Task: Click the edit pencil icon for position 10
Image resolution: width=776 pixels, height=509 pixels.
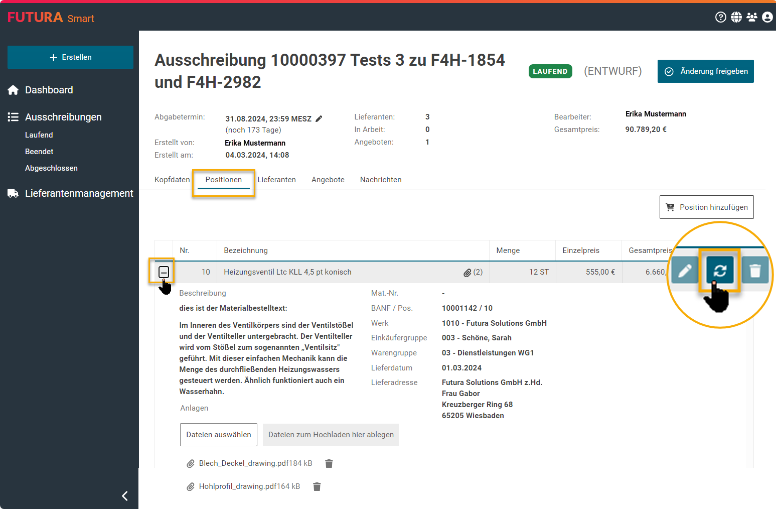Action: click(x=685, y=271)
